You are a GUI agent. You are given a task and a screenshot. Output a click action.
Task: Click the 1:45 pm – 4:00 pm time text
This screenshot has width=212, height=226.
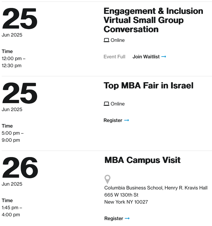tap(12, 211)
